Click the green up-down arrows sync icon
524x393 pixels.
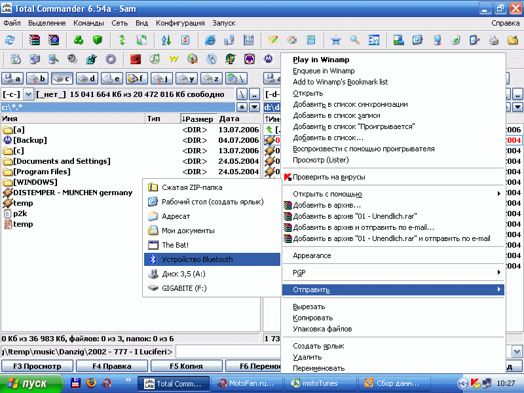(x=122, y=41)
